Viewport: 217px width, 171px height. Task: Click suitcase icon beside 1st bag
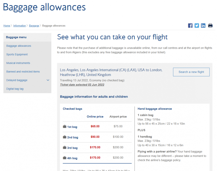65,127
